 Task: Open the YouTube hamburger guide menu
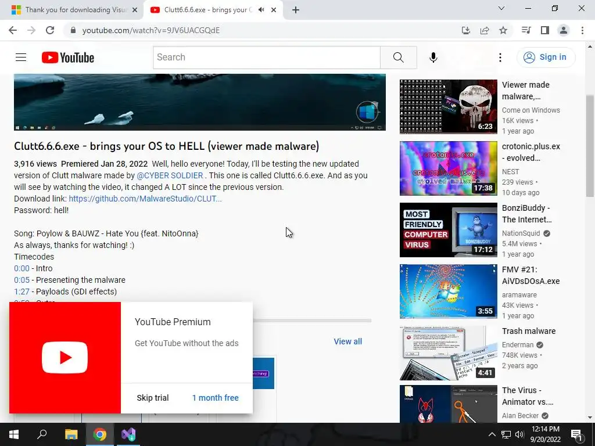[x=21, y=57]
